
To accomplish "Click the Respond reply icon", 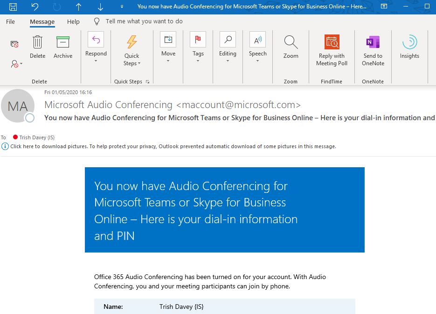I will [96, 40].
